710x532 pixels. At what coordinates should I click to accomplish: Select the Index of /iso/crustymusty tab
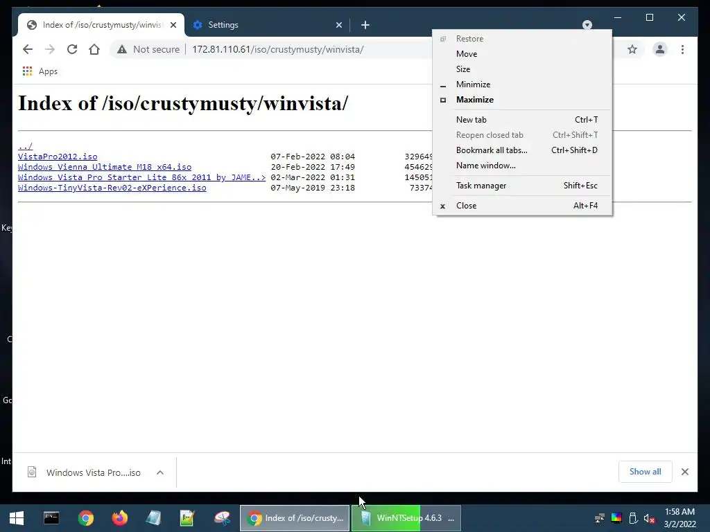(x=101, y=25)
